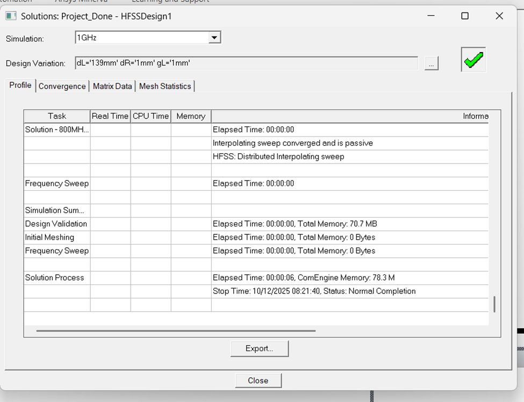Select the Design Variation text field
Viewport: 524px width, 402px height.
pos(246,63)
